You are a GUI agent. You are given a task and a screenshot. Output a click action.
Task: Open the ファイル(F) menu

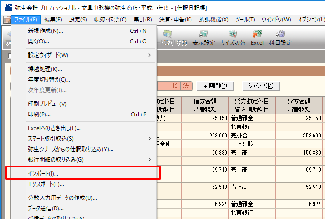coord(26,20)
